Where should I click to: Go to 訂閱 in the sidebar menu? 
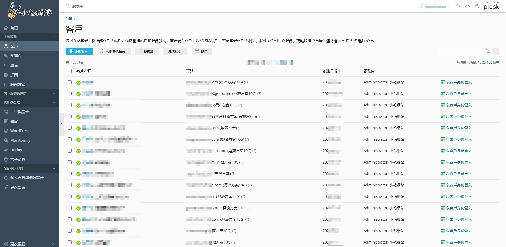pyautogui.click(x=14, y=75)
